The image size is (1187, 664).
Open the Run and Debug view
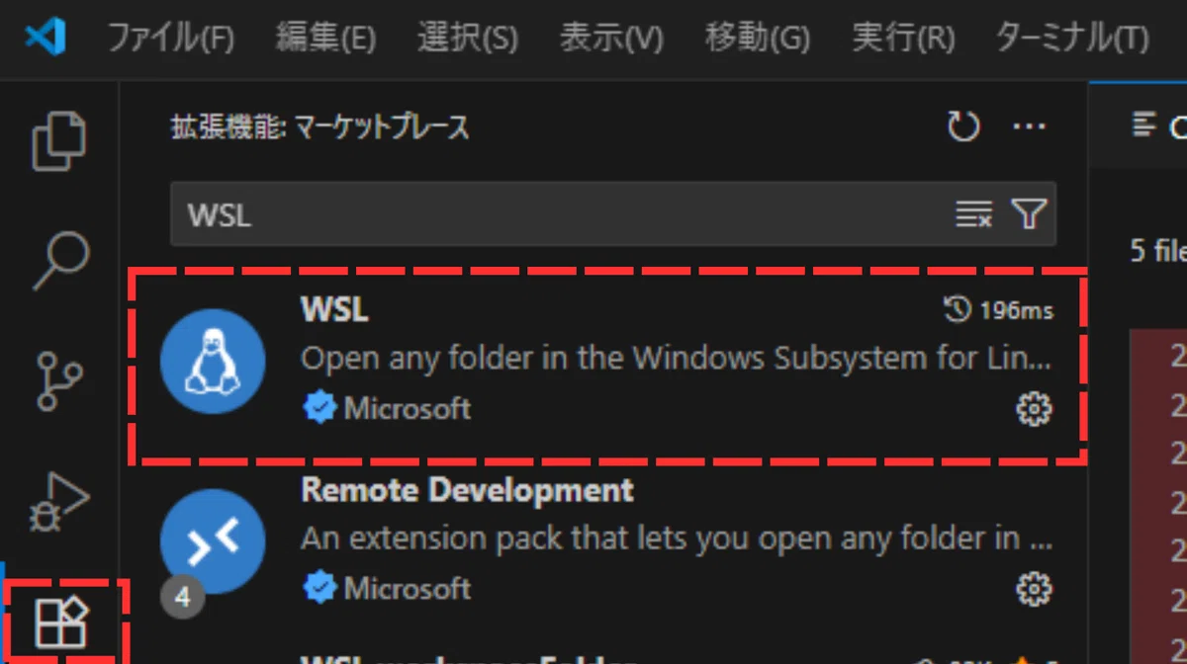[x=61, y=501]
